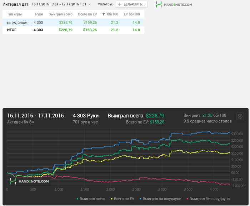This screenshot has height=206, width=250.
Task: Sort by Всего по EV column header
Action: pos(87,14)
